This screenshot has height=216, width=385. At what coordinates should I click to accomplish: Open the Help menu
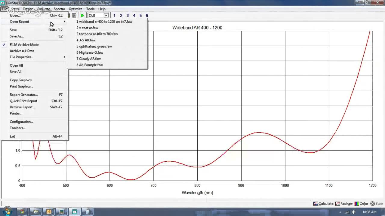[102, 9]
